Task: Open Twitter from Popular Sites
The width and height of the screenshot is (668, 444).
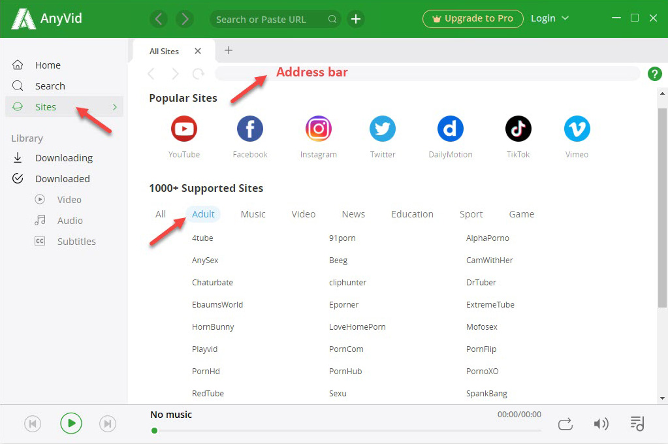Action: tap(383, 129)
